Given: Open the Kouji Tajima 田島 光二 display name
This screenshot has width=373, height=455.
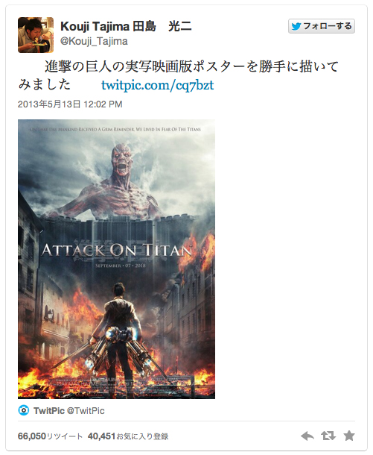Looking at the screenshot, I should (x=126, y=27).
